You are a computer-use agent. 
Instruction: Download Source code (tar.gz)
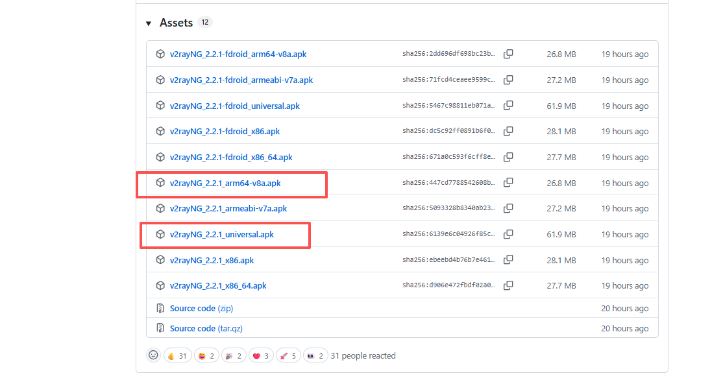(x=206, y=328)
